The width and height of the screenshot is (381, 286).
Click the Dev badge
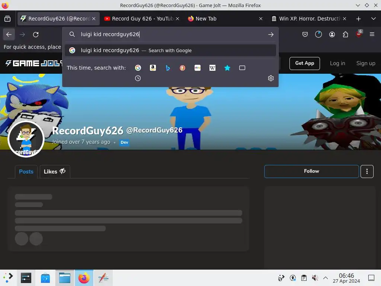(x=124, y=142)
